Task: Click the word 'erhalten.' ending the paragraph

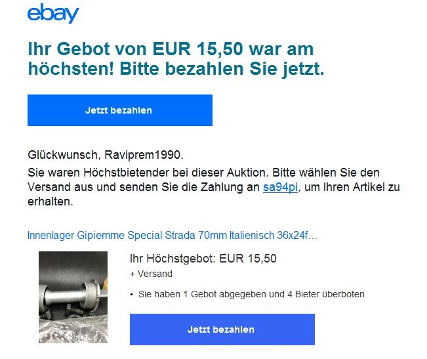Action: click(x=51, y=201)
